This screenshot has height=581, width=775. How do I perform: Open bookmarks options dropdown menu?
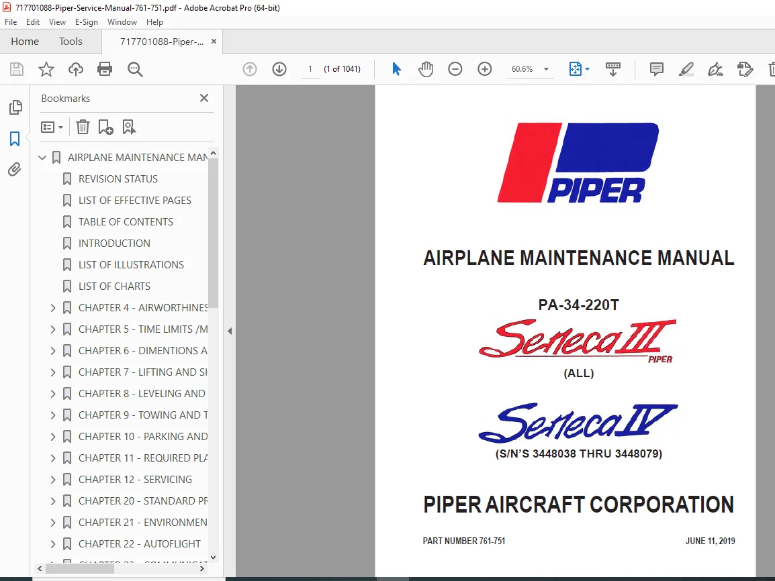pos(52,127)
